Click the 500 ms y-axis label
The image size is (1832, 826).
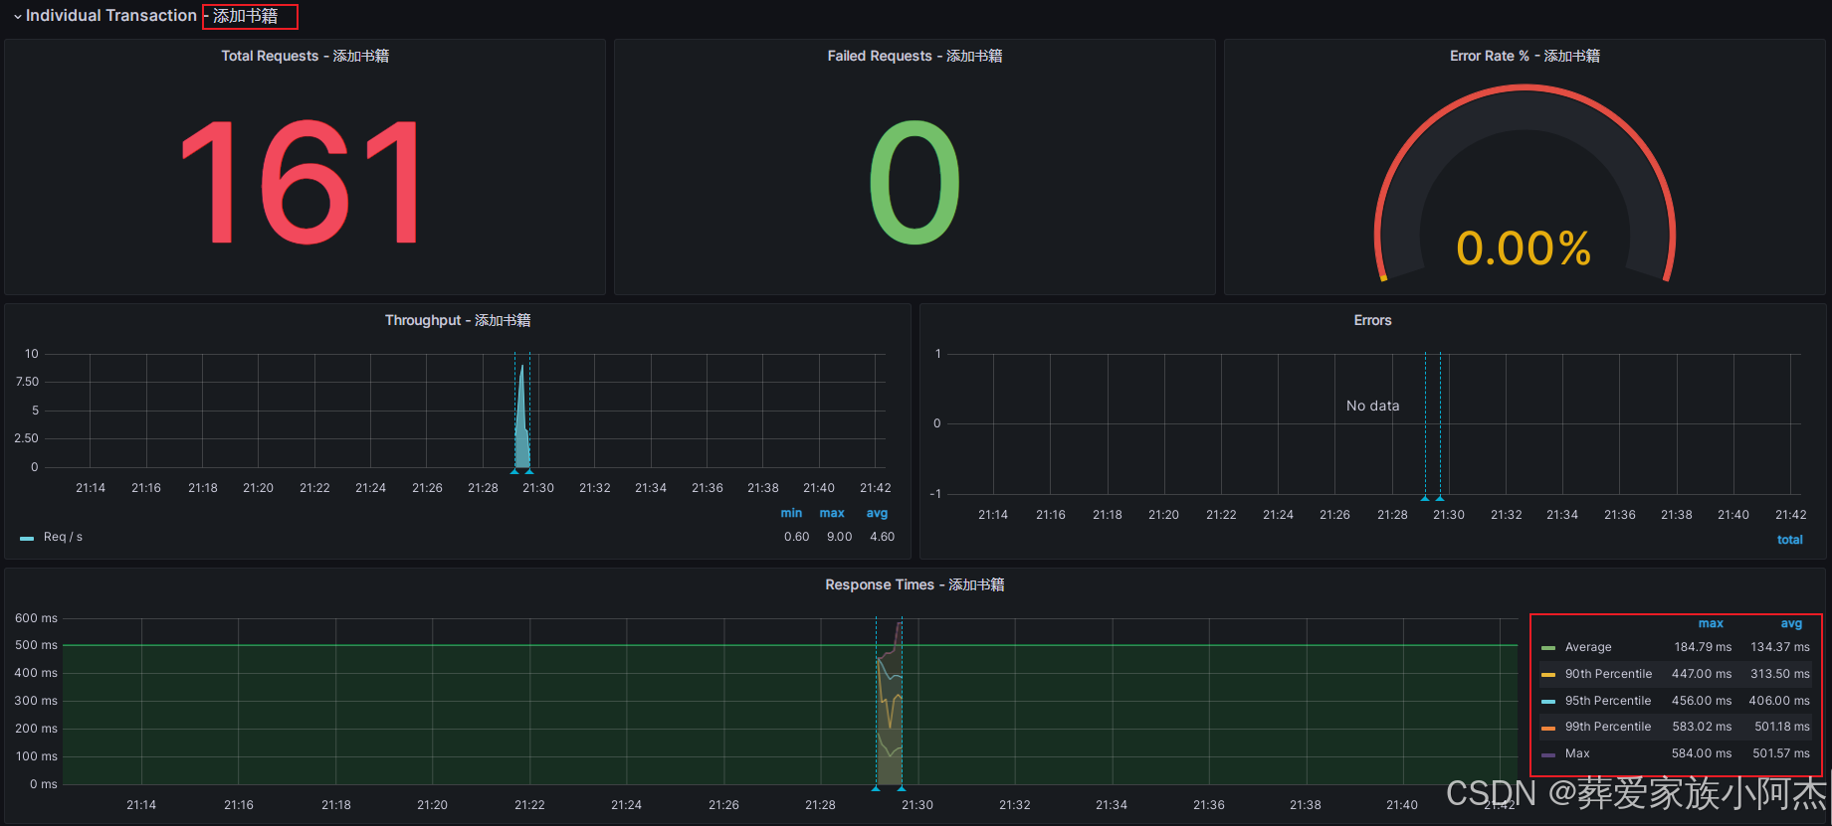click(36, 645)
